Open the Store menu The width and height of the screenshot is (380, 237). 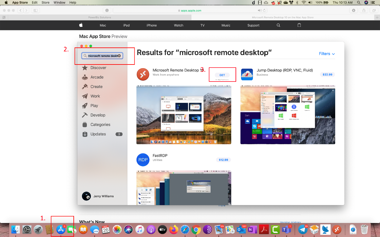point(45,2)
